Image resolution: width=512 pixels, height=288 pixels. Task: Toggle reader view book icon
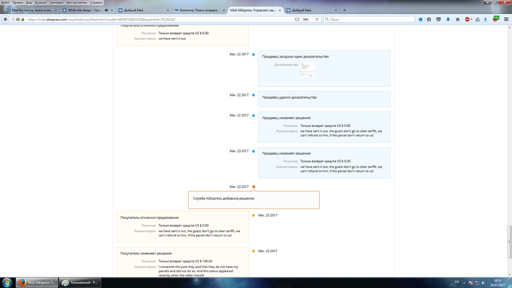coord(297,19)
